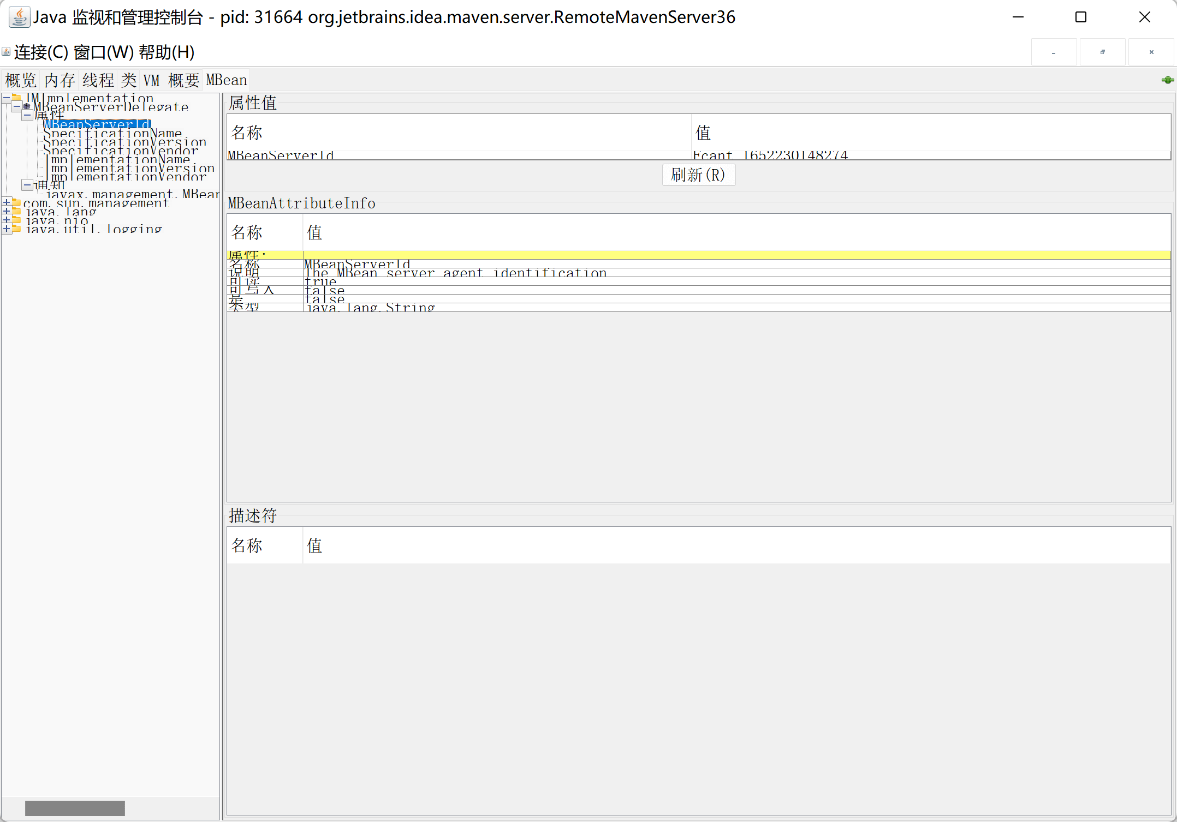This screenshot has height=822, width=1177.
Task: Switch to the 线程 threads tab
Action: [x=98, y=80]
